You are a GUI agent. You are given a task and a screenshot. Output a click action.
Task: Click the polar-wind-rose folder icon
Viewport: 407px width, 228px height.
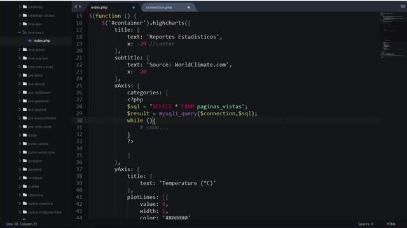pos(25,152)
